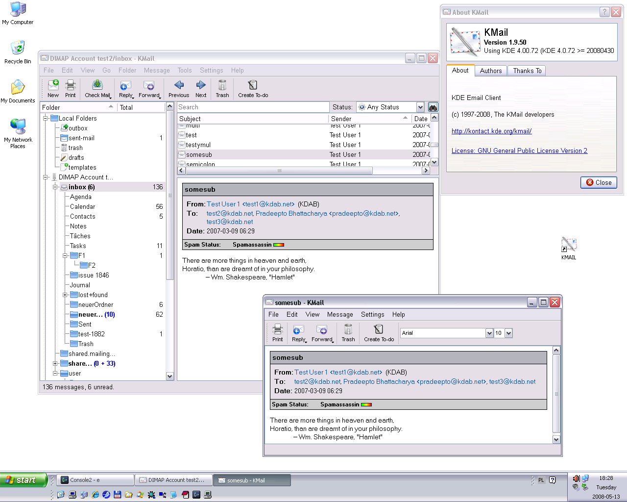Click the Search input field

pos(253,107)
